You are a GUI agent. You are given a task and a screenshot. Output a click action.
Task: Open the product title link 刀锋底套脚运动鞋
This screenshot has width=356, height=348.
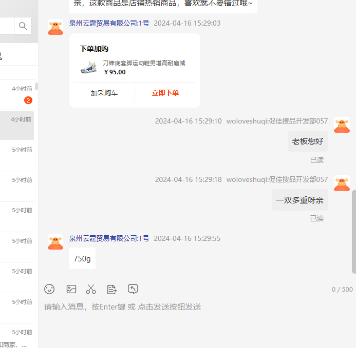(x=144, y=63)
